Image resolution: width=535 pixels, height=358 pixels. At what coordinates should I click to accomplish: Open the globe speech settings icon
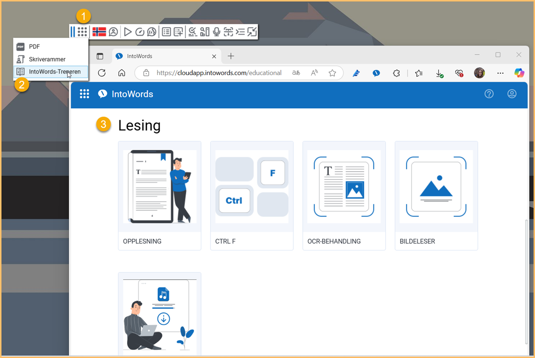(x=152, y=32)
